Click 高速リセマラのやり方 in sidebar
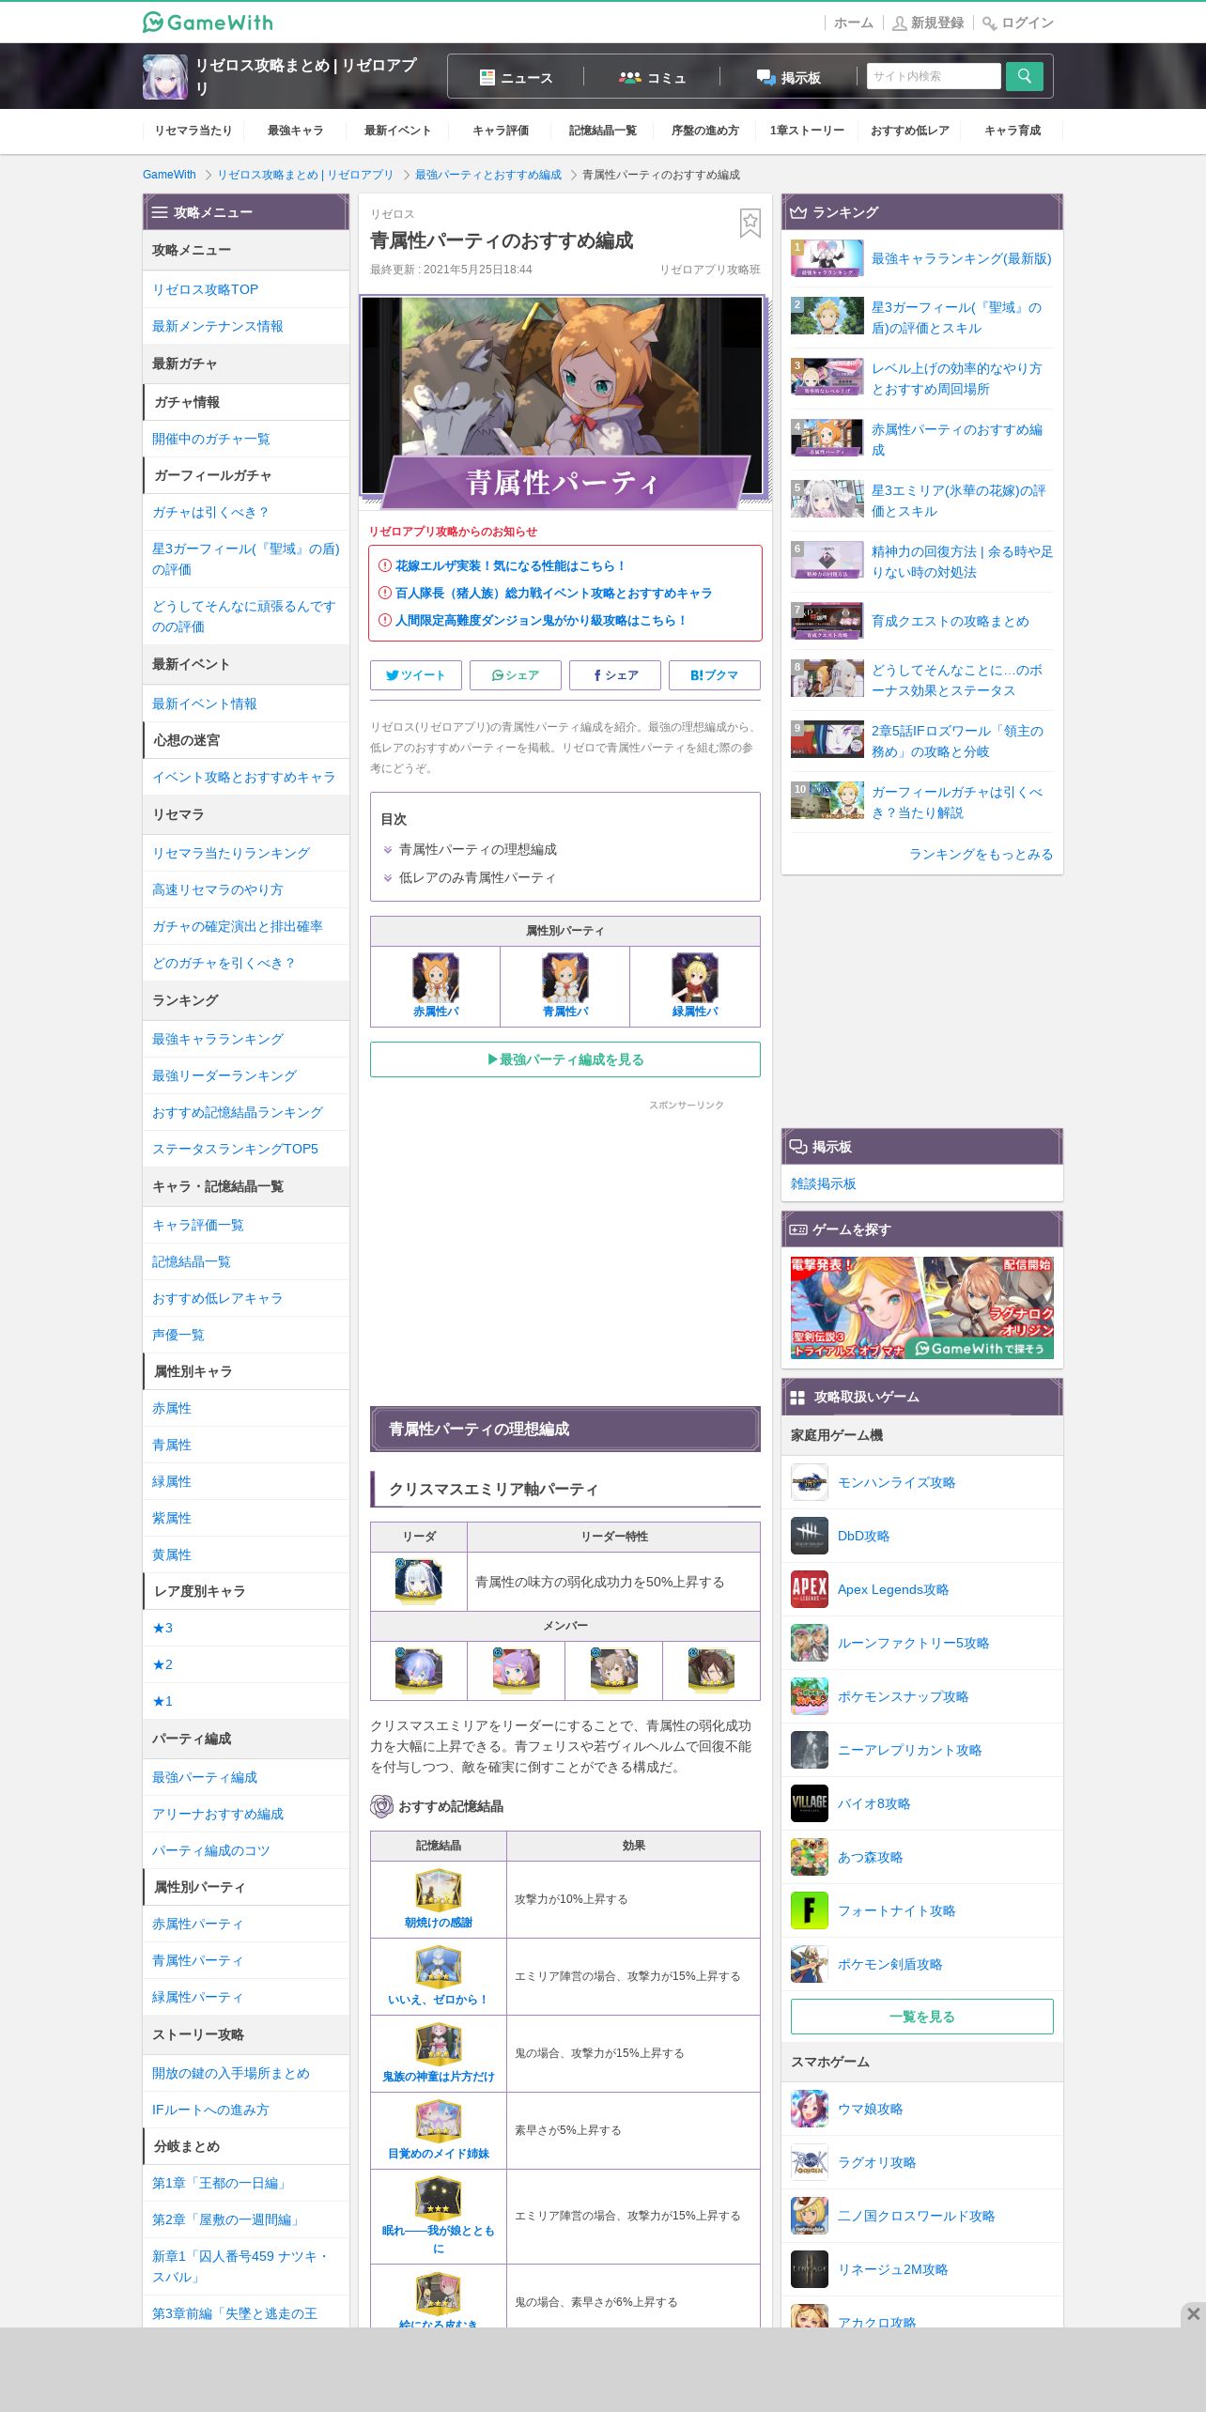Image resolution: width=1206 pixels, height=2412 pixels. point(218,889)
